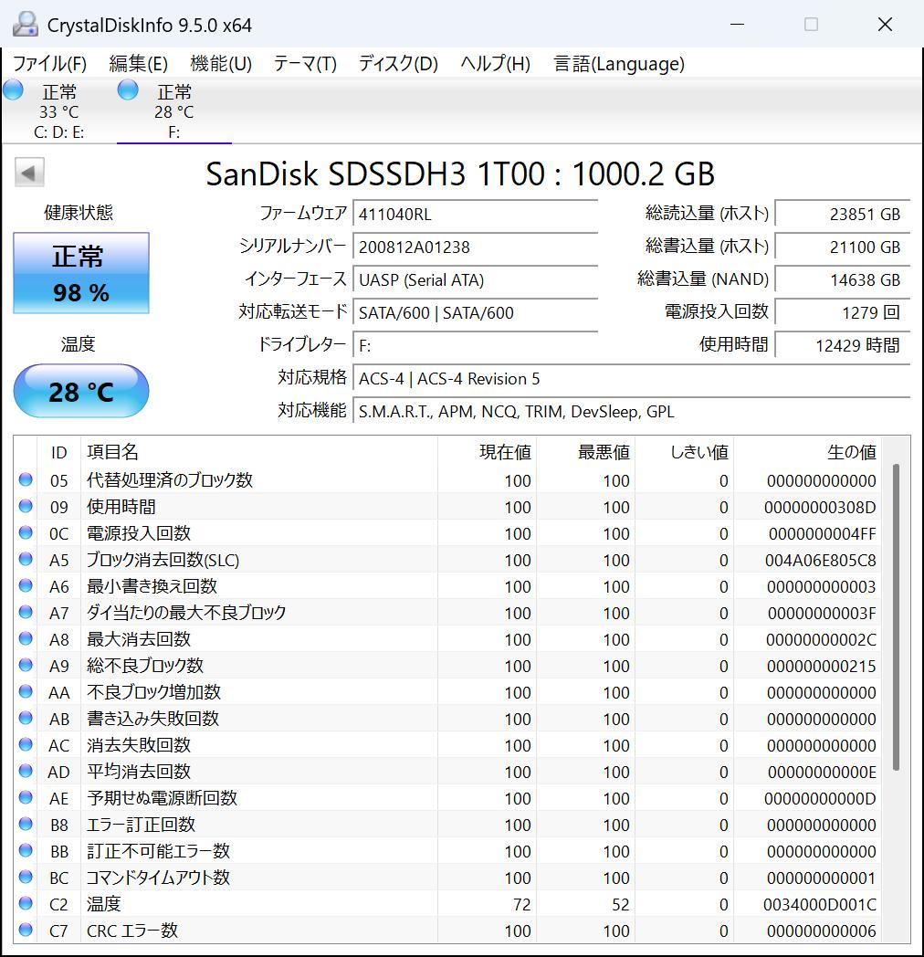Screen dimensions: 924x957
Task: Click status dot for row A7
Action: point(26,612)
